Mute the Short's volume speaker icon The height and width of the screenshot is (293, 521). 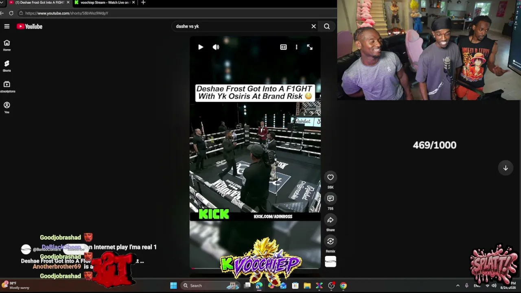click(216, 47)
